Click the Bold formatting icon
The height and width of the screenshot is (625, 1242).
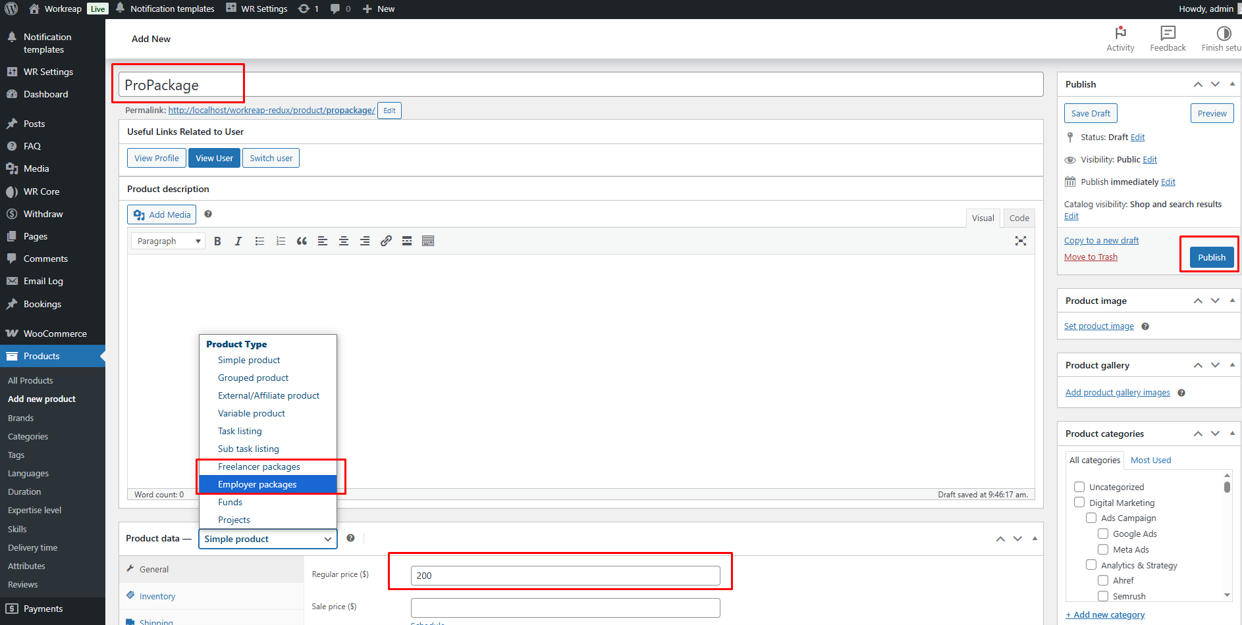click(217, 241)
